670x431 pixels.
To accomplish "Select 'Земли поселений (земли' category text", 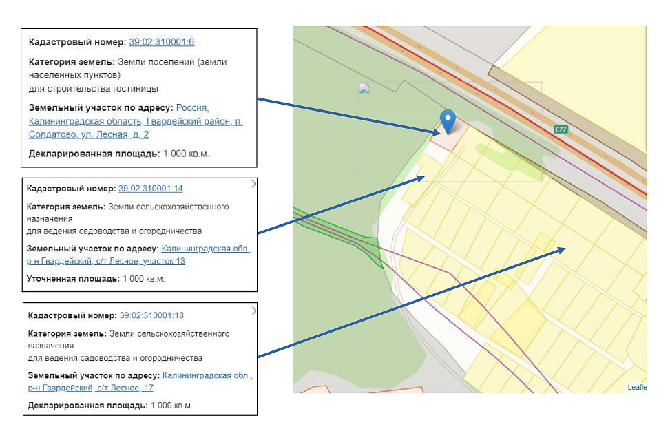I will pyautogui.click(x=172, y=62).
